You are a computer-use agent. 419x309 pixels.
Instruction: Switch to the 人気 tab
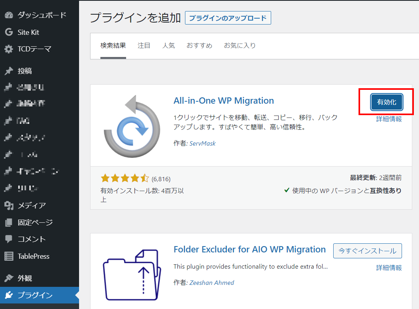click(168, 45)
